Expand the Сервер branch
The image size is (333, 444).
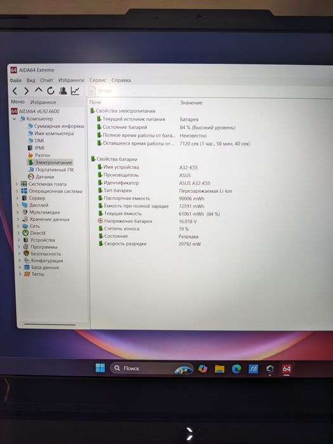(18, 198)
